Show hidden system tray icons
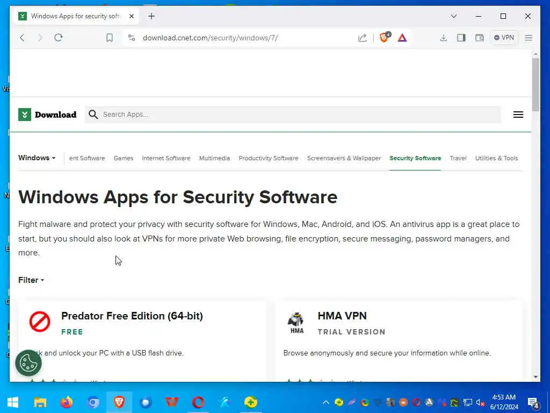The image size is (550, 413). click(x=326, y=402)
